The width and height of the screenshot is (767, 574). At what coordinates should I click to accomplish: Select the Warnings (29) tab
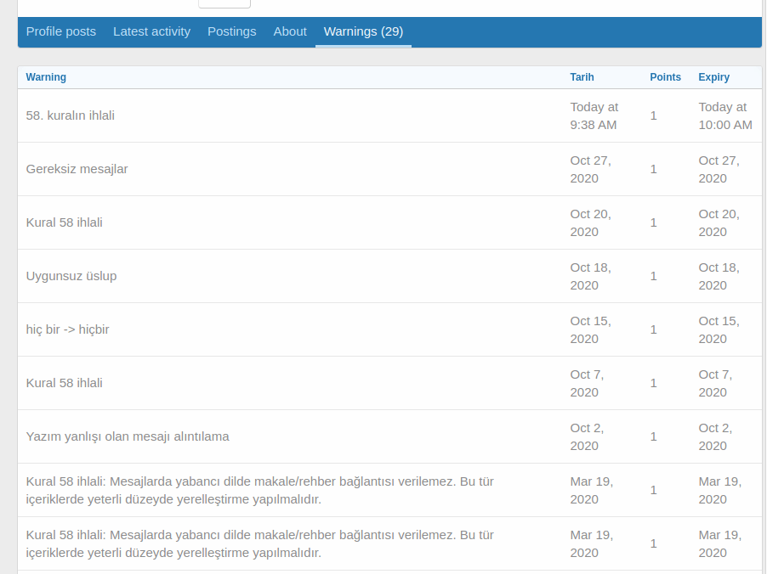pos(363,31)
